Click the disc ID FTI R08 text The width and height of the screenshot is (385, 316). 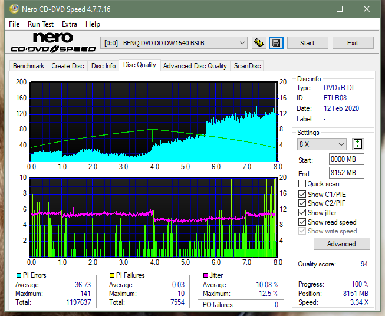coord(335,98)
